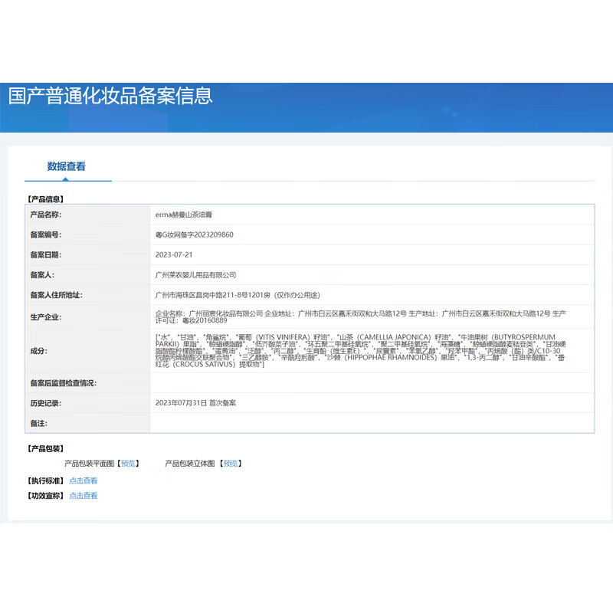This screenshot has height=613, width=613.
Task: Switch to the 数据查看 tab
Action: point(67,165)
